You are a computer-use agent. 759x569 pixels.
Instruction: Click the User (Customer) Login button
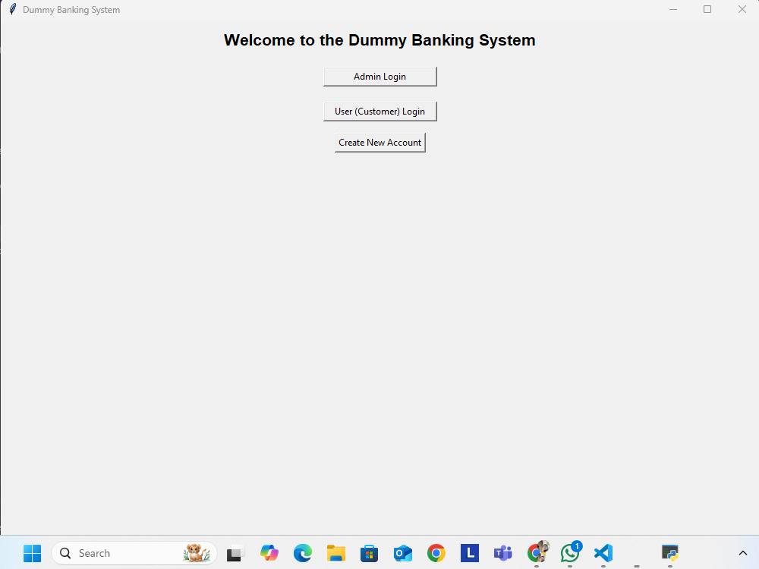click(380, 112)
